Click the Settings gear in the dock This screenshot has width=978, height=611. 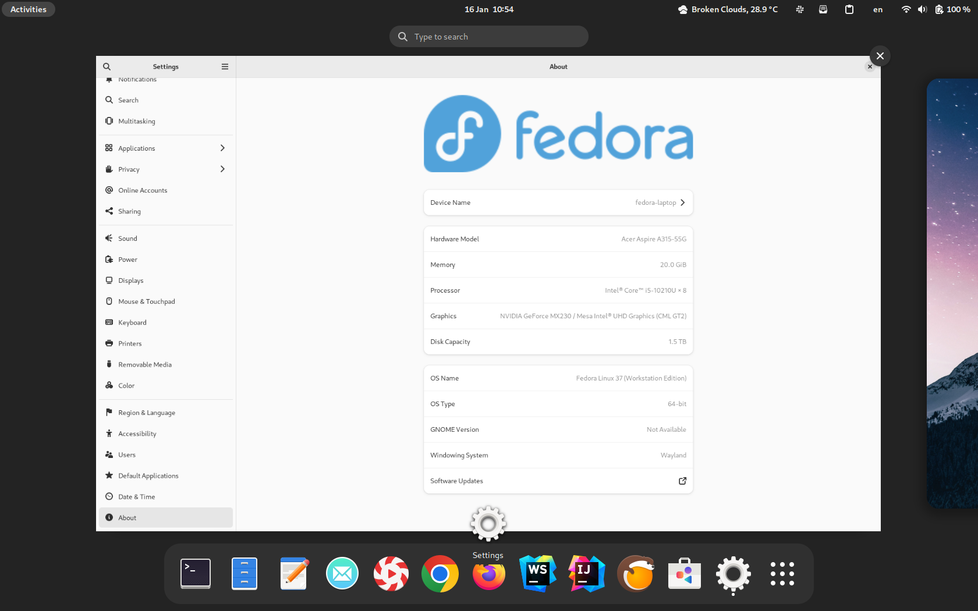click(x=733, y=574)
